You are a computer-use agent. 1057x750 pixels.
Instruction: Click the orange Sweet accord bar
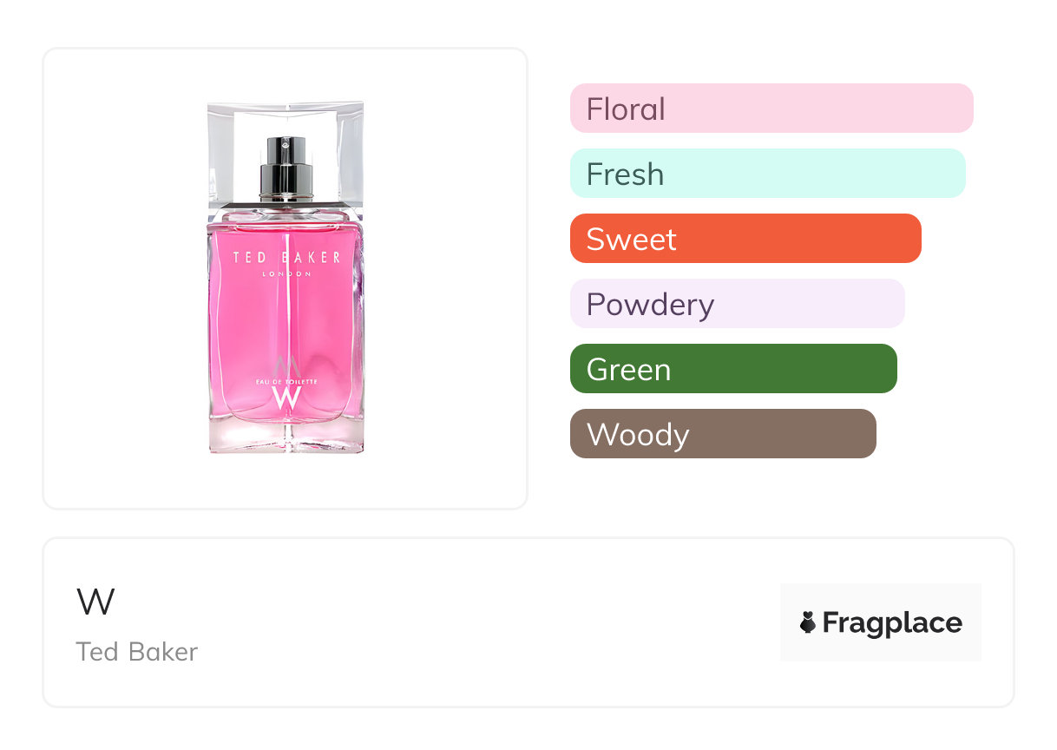[x=745, y=239]
